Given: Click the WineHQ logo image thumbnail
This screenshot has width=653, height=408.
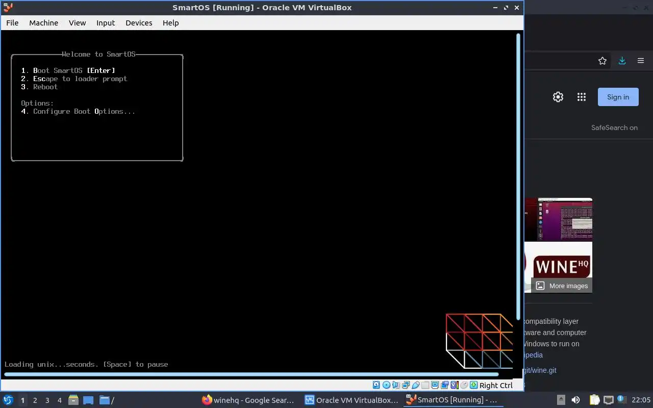Looking at the screenshot, I should pos(558,267).
